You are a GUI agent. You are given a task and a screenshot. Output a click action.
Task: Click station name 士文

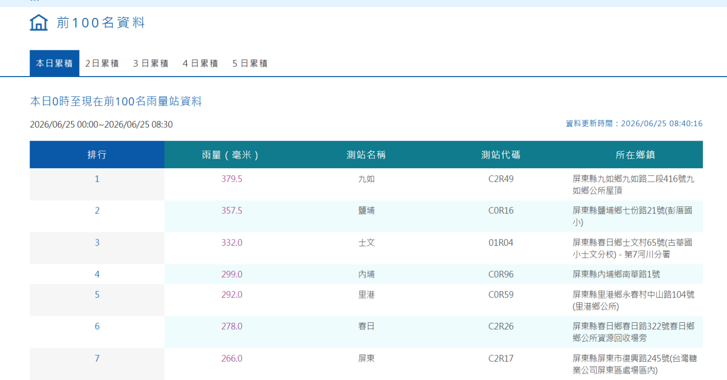(366, 243)
